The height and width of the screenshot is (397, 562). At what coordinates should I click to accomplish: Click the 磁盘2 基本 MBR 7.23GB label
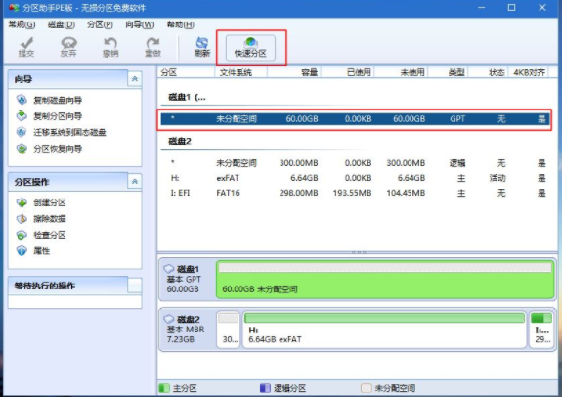click(x=185, y=330)
